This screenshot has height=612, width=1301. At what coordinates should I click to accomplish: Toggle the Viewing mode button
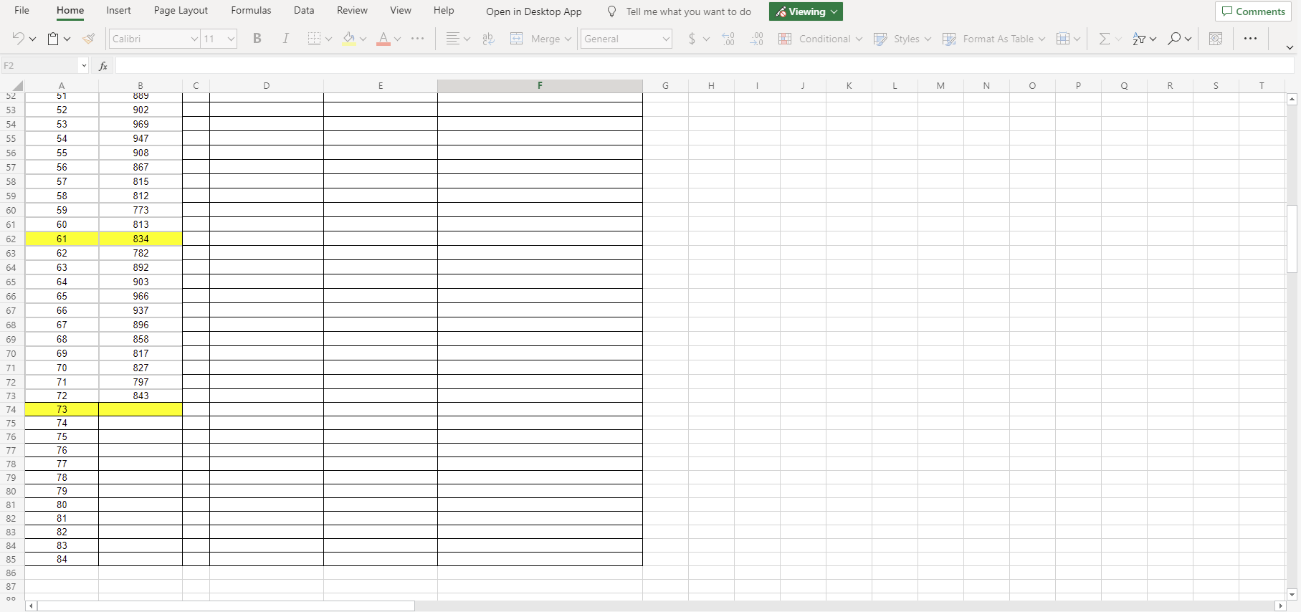coord(806,11)
